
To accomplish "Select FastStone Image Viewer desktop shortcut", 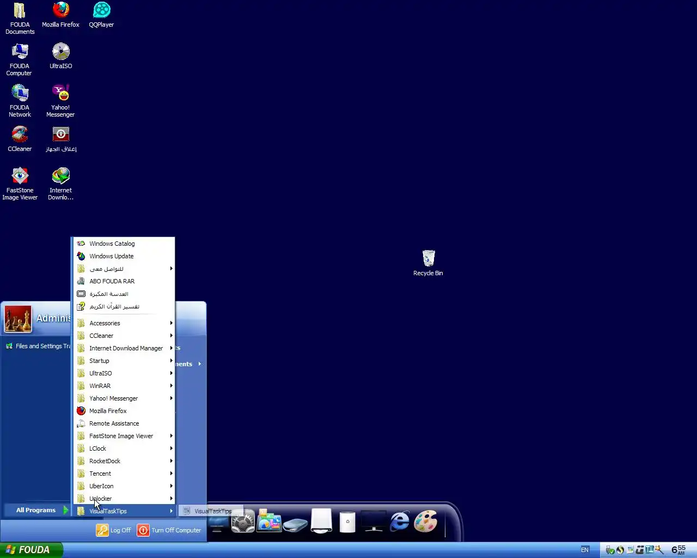I will point(20,184).
